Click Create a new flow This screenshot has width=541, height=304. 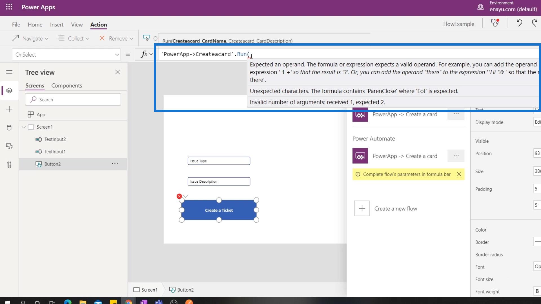point(395,209)
